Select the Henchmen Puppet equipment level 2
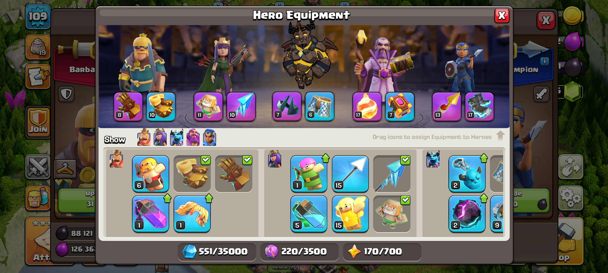The image size is (608, 273). coord(467,174)
